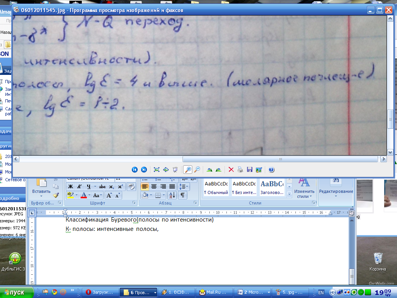The image size is (397, 298).
Task: Click the Grow Font icon in Word
Action: [109, 195]
